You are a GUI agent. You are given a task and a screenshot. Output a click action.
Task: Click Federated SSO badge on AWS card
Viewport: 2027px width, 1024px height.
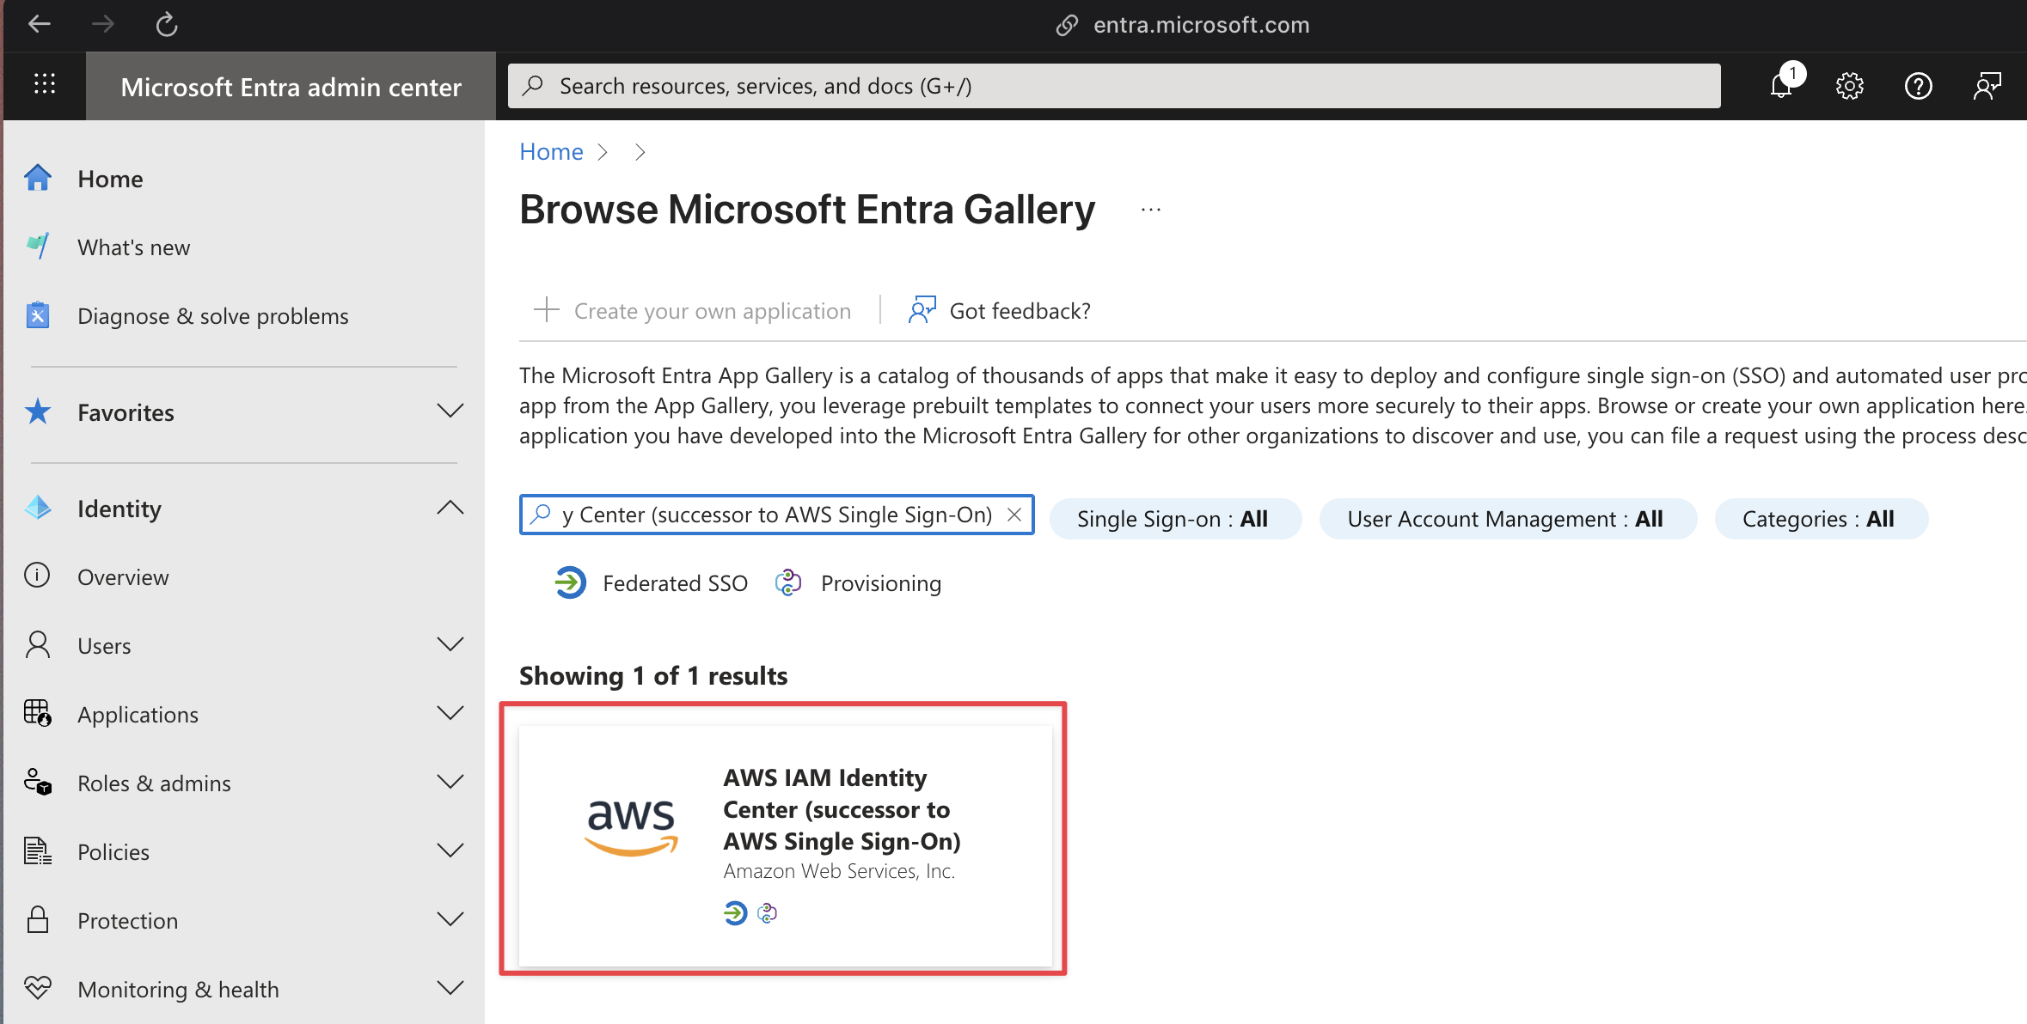pos(736,912)
